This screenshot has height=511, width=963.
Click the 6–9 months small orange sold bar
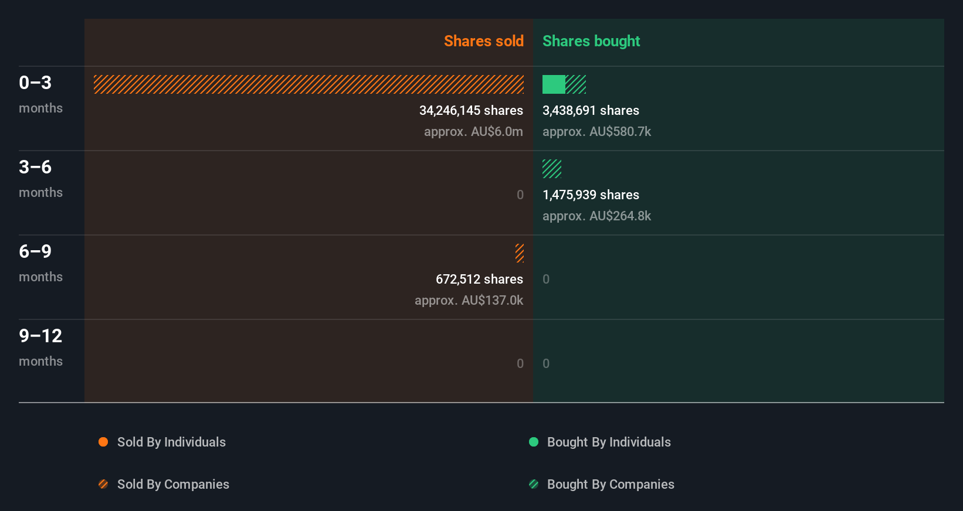coord(520,253)
